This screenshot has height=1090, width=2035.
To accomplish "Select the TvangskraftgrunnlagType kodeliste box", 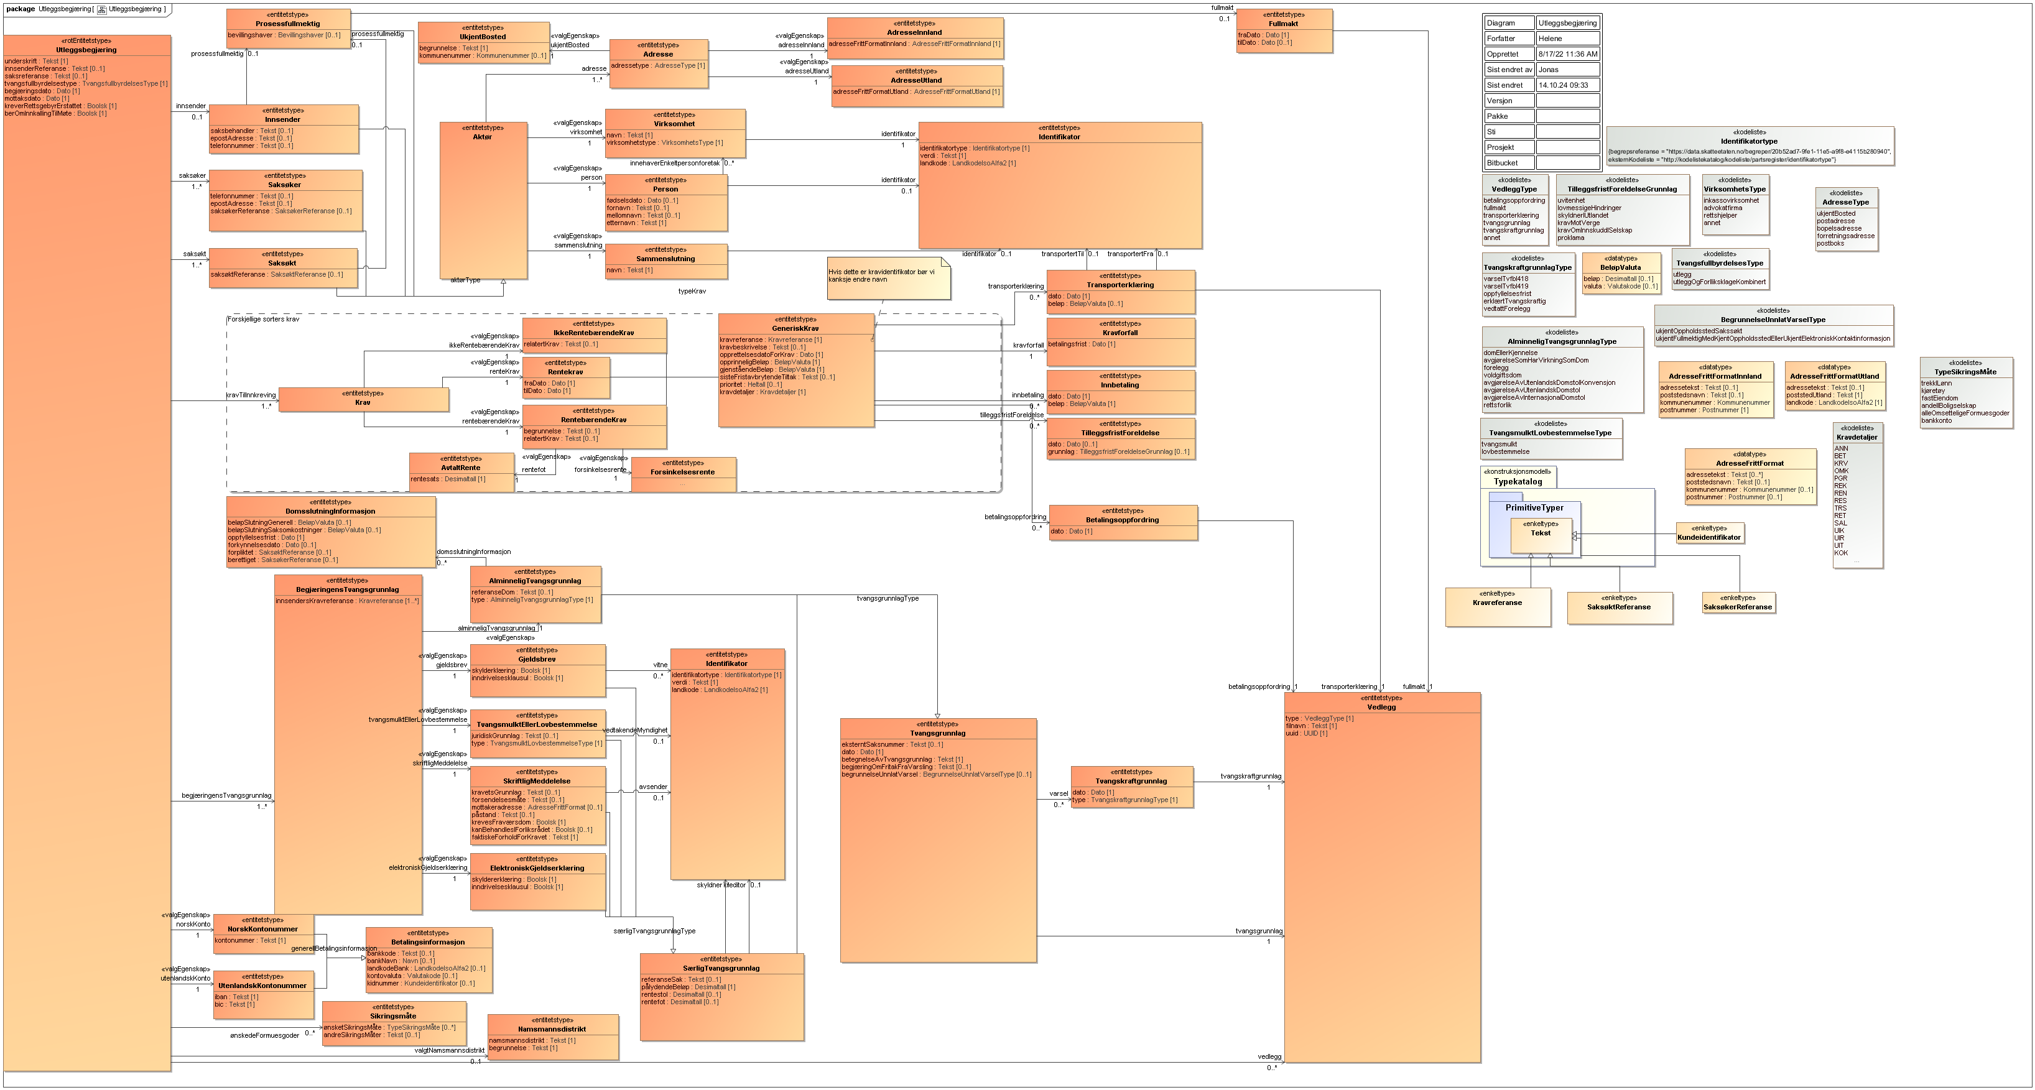I will [1528, 284].
